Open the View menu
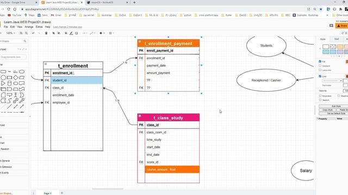This screenshot has height=195, width=348. coord(20,27)
